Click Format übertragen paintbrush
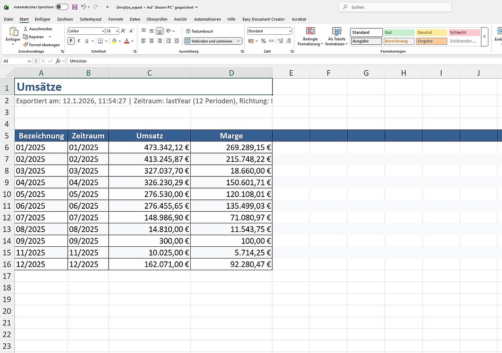The height and width of the screenshot is (353, 502). (x=41, y=44)
